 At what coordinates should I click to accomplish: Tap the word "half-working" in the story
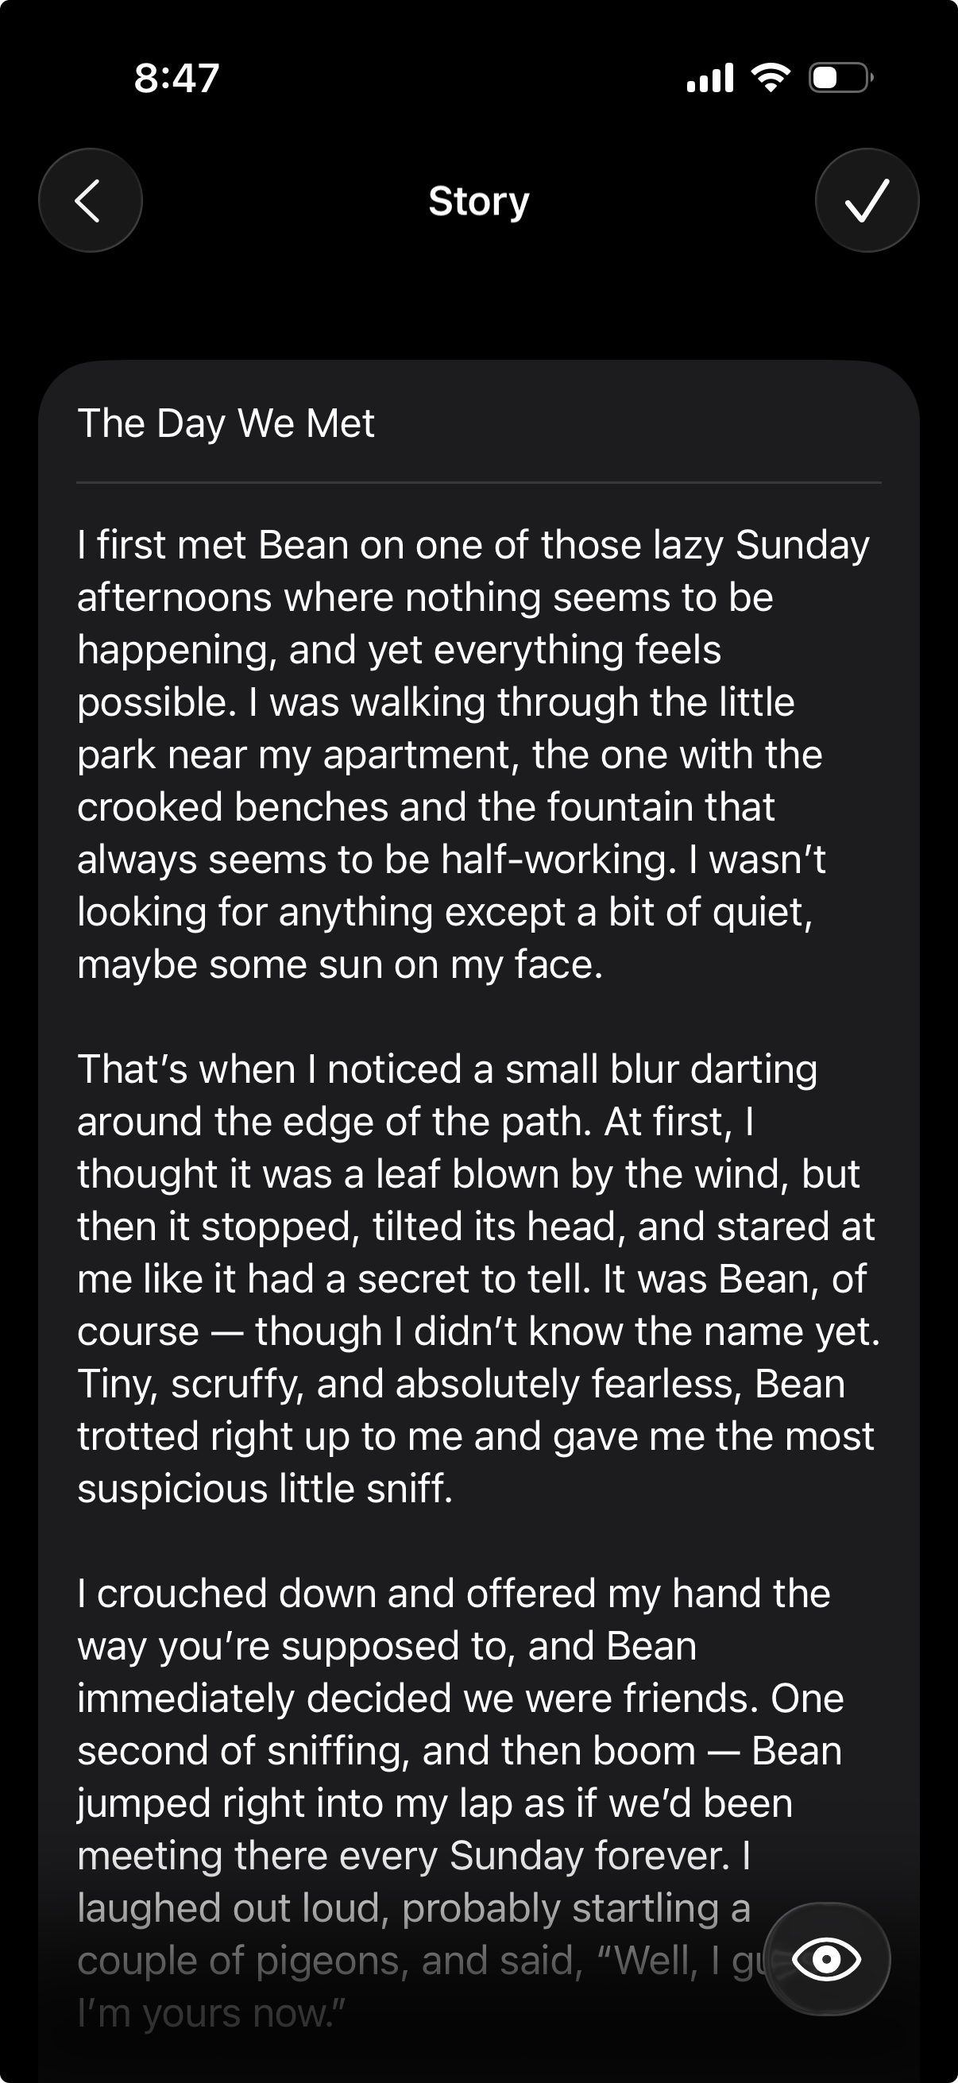tap(558, 860)
